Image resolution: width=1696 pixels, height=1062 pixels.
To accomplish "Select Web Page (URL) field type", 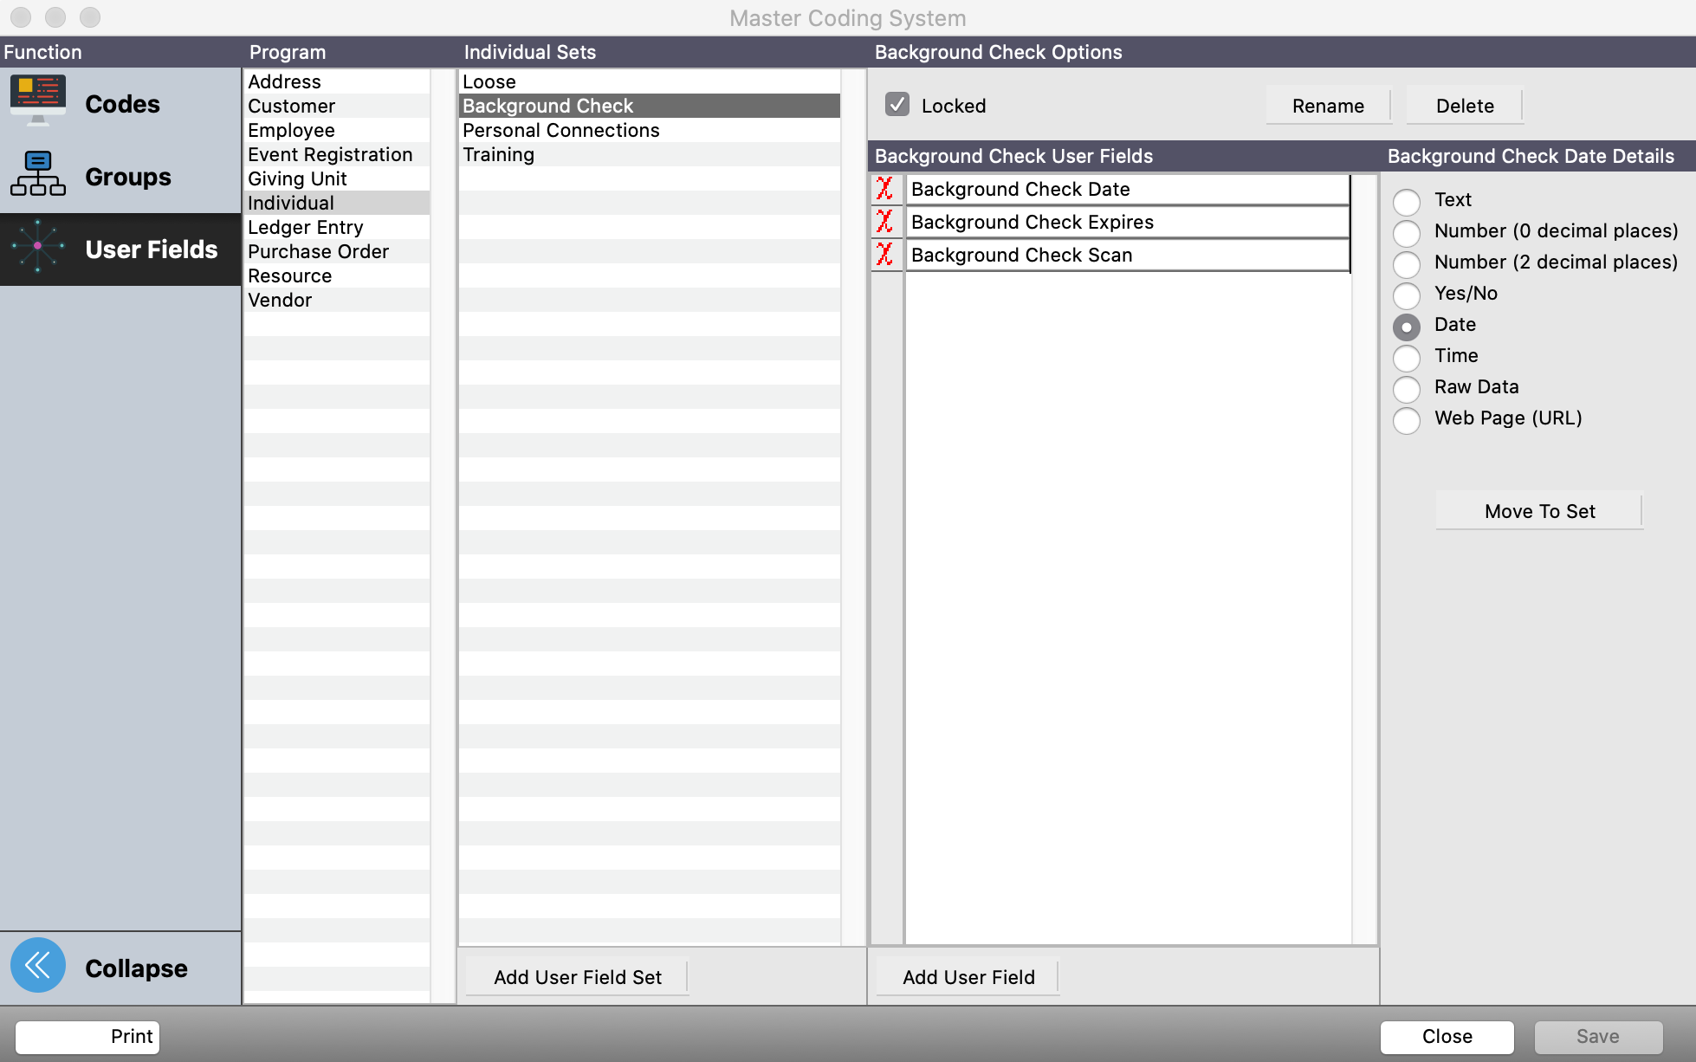I will click(x=1406, y=420).
